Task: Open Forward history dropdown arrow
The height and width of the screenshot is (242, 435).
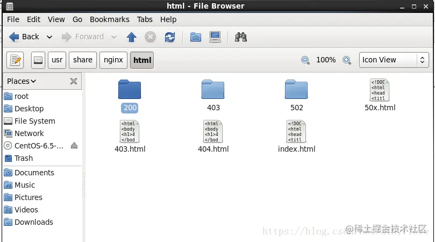Action: tap(114, 37)
